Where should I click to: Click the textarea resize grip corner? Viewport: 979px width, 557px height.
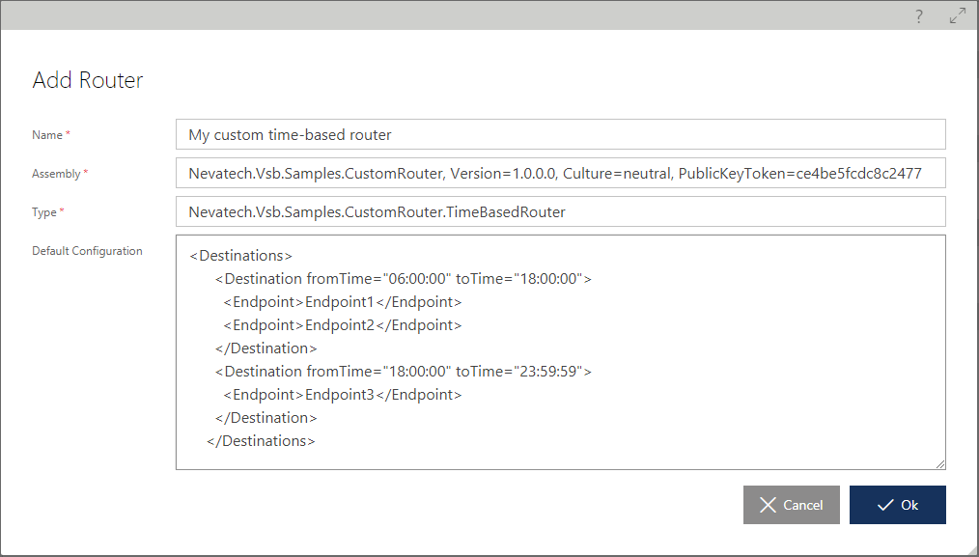940,464
